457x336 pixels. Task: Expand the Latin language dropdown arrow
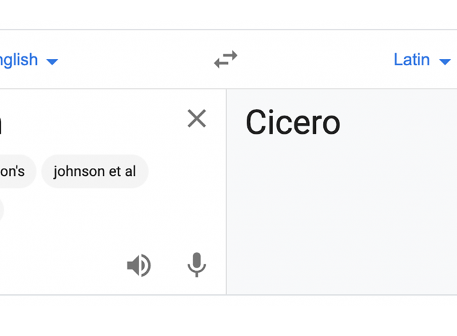(445, 62)
